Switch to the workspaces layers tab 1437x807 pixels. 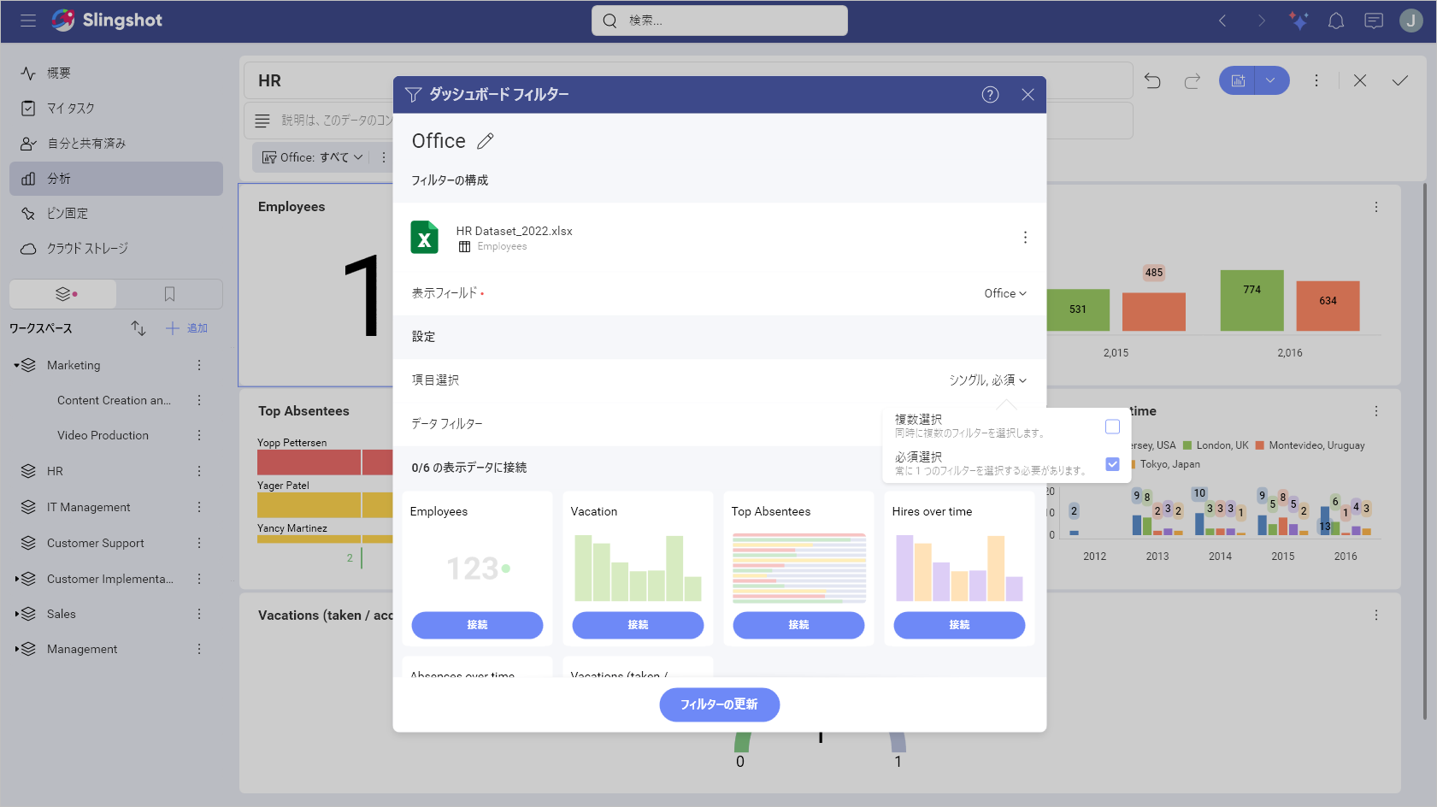(x=63, y=294)
